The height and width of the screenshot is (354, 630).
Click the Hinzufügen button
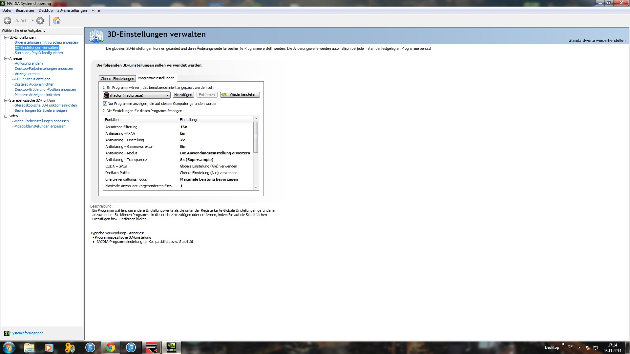click(183, 95)
